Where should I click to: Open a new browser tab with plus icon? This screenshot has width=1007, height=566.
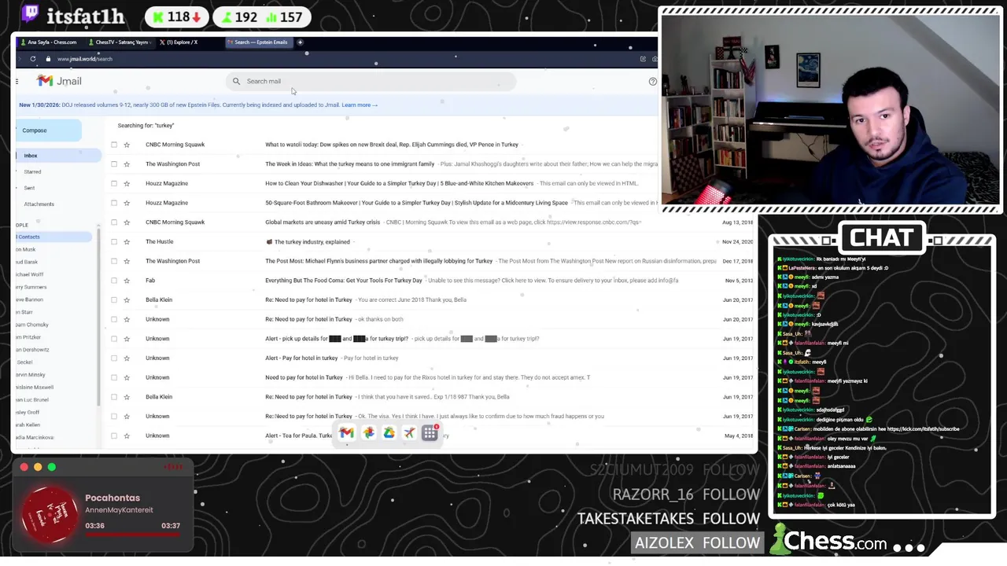pyautogui.click(x=300, y=42)
